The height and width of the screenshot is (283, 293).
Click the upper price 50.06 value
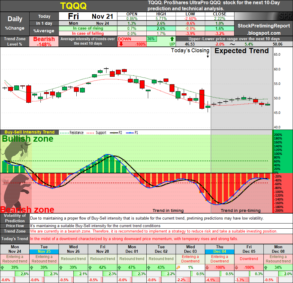tap(278, 44)
